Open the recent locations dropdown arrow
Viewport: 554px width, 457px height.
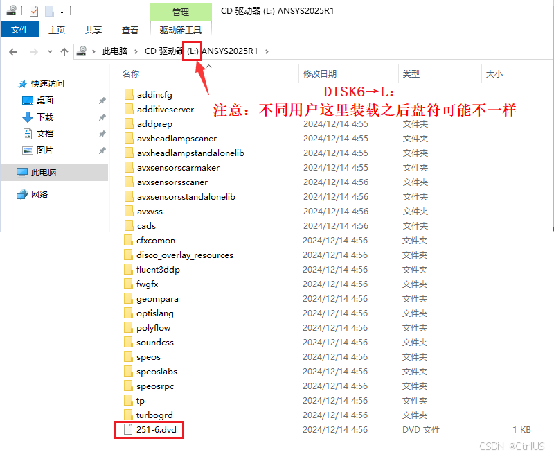[x=50, y=51]
